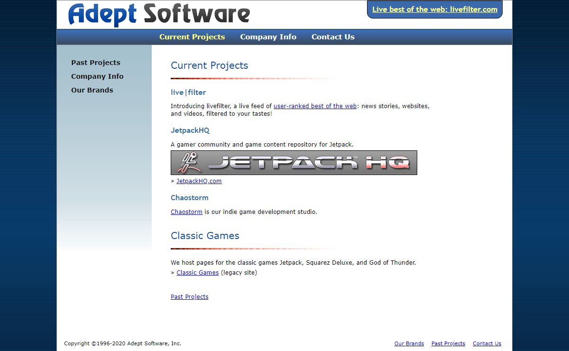The height and width of the screenshot is (351, 569).
Task: Click the Adept Software logo
Action: tap(159, 14)
